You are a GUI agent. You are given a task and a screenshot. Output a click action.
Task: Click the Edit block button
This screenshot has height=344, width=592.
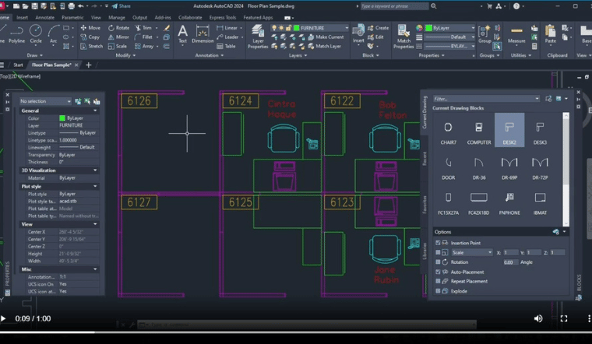pyautogui.click(x=375, y=37)
